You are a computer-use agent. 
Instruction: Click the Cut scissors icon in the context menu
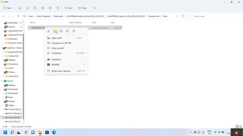[49, 31]
